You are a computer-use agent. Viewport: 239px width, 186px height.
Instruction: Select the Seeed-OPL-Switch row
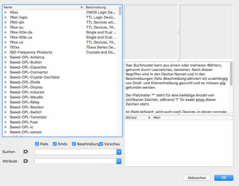[x=61, y=112]
